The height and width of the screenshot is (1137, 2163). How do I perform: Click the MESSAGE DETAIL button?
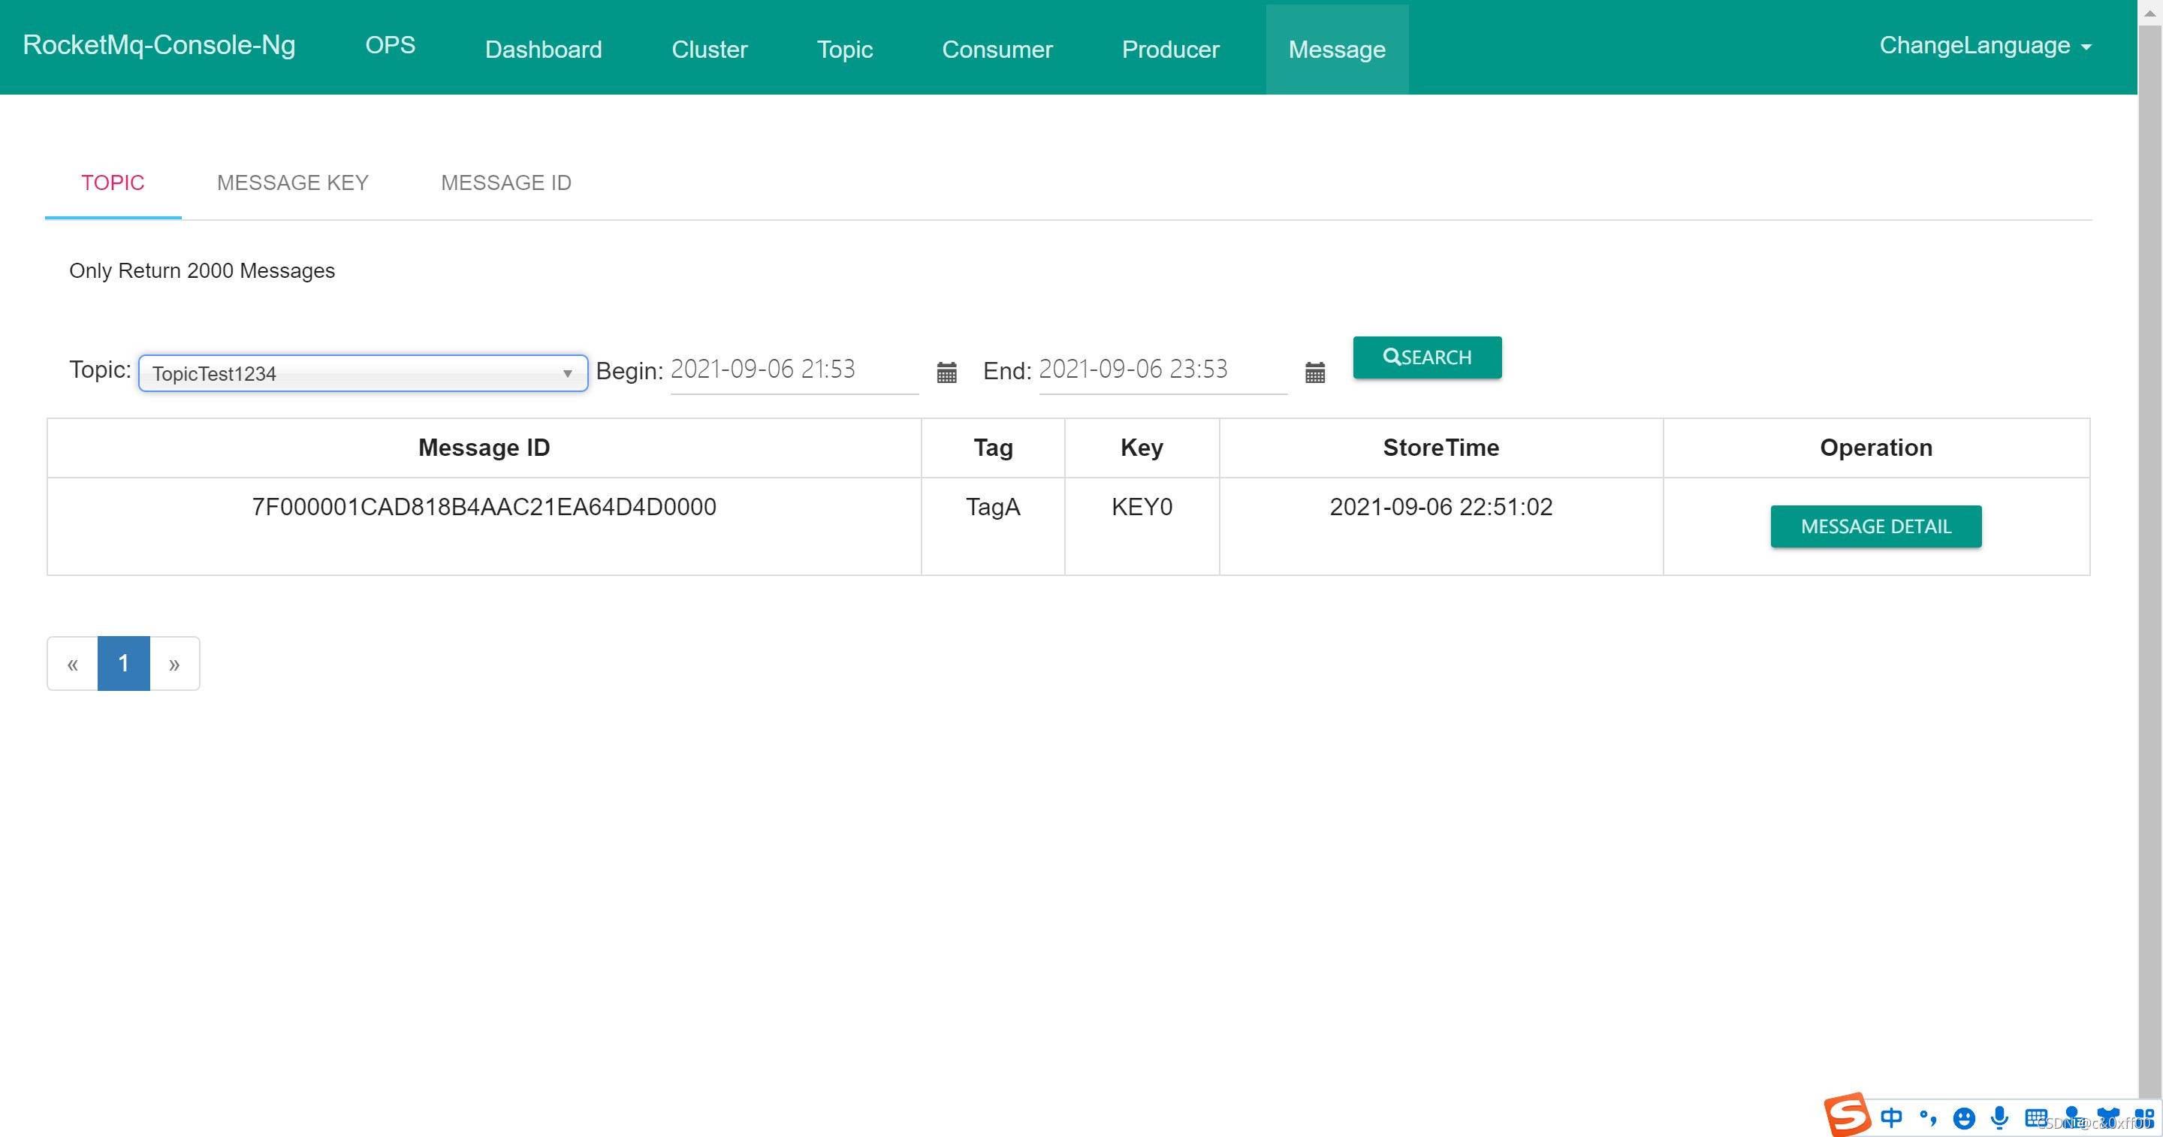[x=1875, y=525]
